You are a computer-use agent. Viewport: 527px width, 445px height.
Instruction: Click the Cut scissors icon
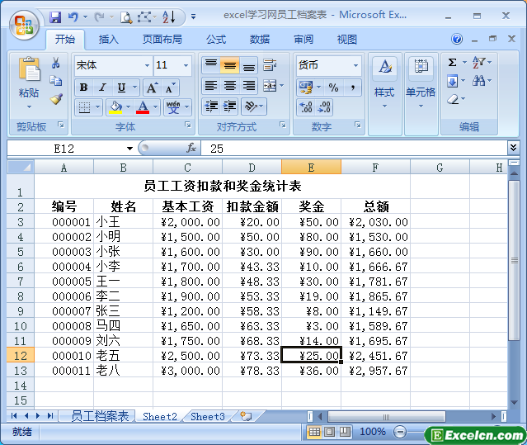(56, 63)
